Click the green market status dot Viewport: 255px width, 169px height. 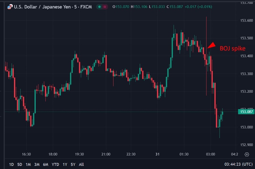[99, 7]
